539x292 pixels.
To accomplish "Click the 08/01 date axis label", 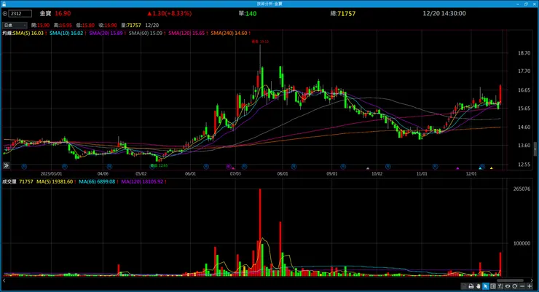I will tap(283, 174).
